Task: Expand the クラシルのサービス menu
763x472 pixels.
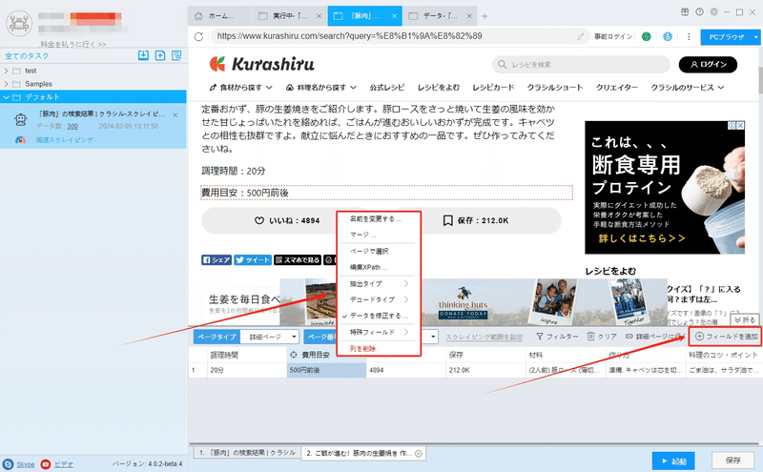Action: click(688, 88)
